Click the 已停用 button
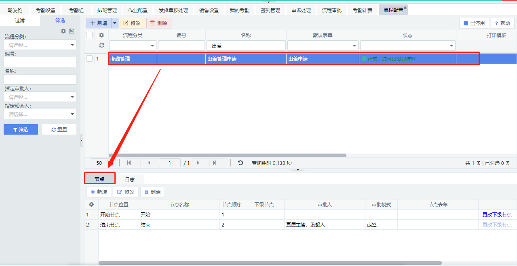The image size is (517, 266). tap(474, 23)
